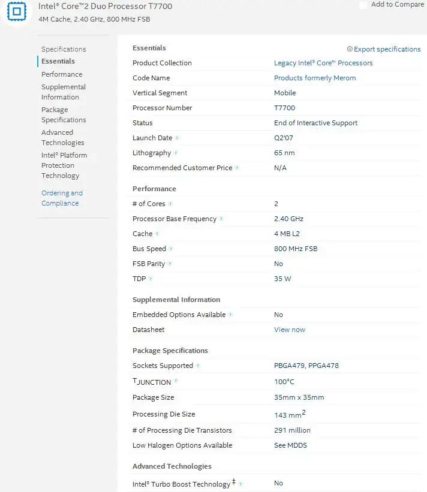Image resolution: width=427 pixels, height=492 pixels.
Task: Select Package Specifications sidebar item
Action: [x=64, y=115]
